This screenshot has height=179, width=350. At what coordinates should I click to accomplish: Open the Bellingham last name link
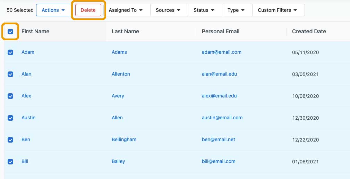click(x=124, y=140)
